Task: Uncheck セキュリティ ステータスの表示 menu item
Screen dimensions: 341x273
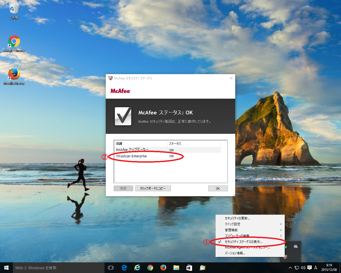Action: (x=243, y=242)
